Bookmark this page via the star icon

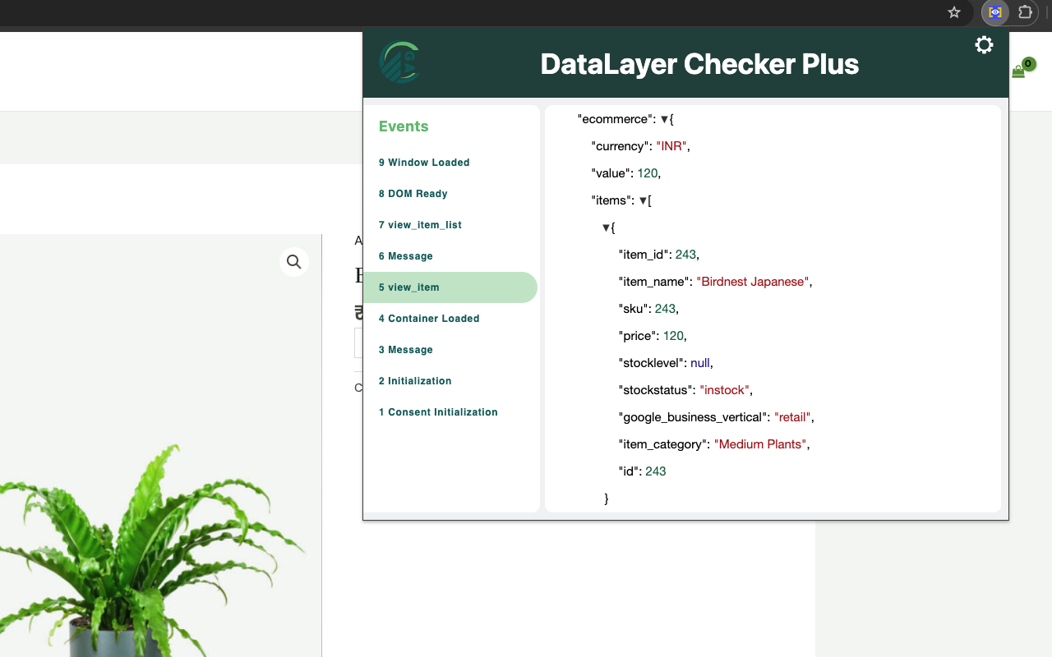coord(954,12)
